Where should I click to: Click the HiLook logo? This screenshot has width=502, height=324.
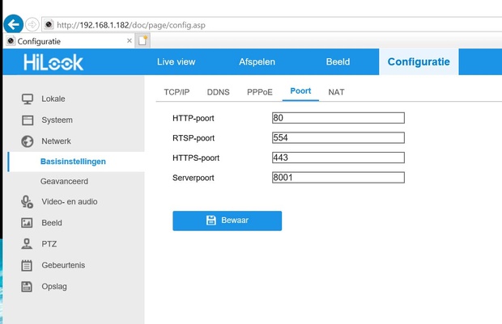(x=53, y=62)
